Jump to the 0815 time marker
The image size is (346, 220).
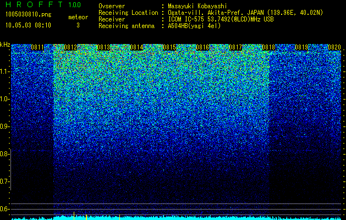[169, 47]
